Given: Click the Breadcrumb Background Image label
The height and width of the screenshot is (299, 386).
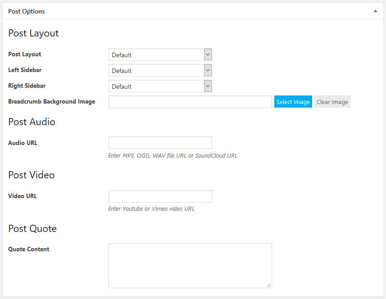Looking at the screenshot, I should click(51, 102).
